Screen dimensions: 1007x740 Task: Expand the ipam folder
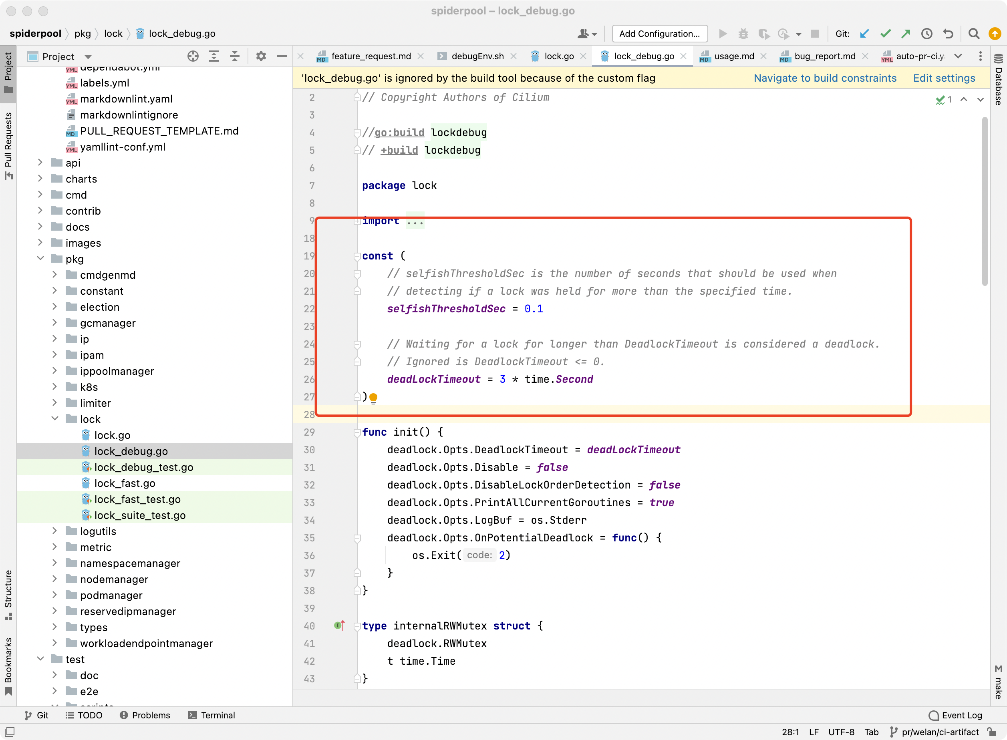55,354
